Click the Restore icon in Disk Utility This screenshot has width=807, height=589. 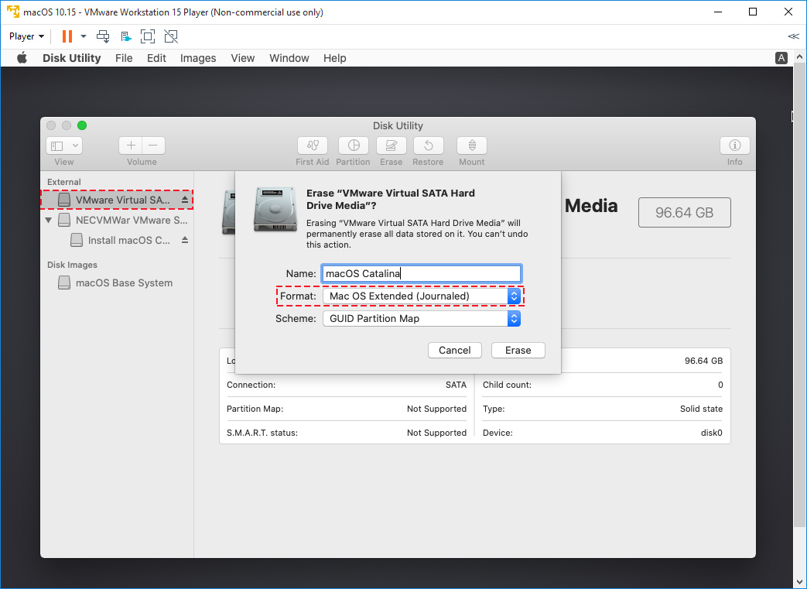click(428, 149)
